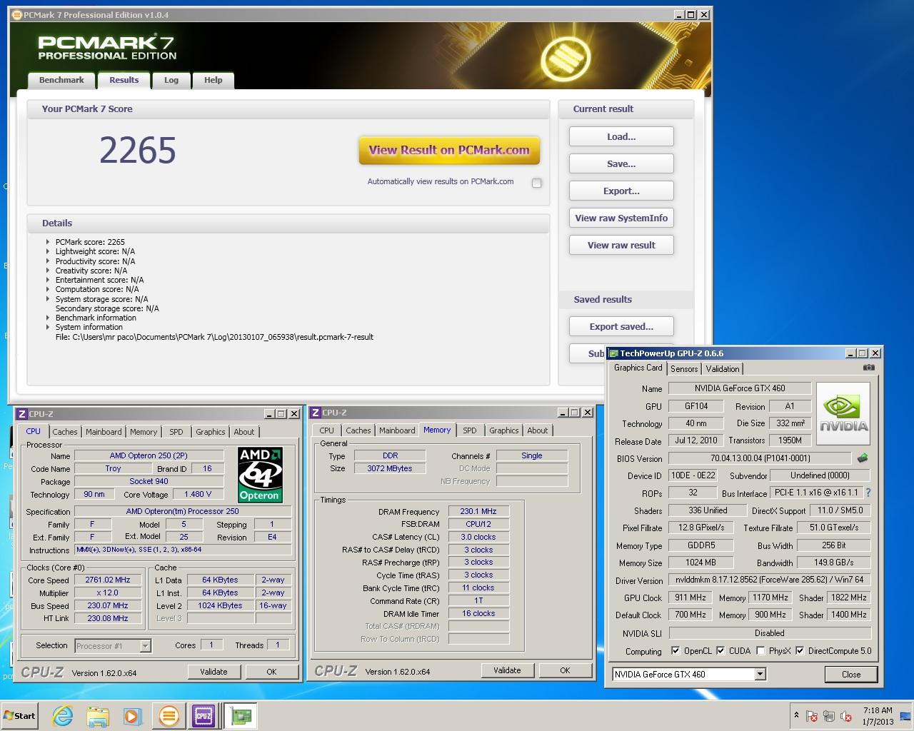Open the PCMark Help tab
This screenshot has width=914, height=731.
(x=213, y=80)
